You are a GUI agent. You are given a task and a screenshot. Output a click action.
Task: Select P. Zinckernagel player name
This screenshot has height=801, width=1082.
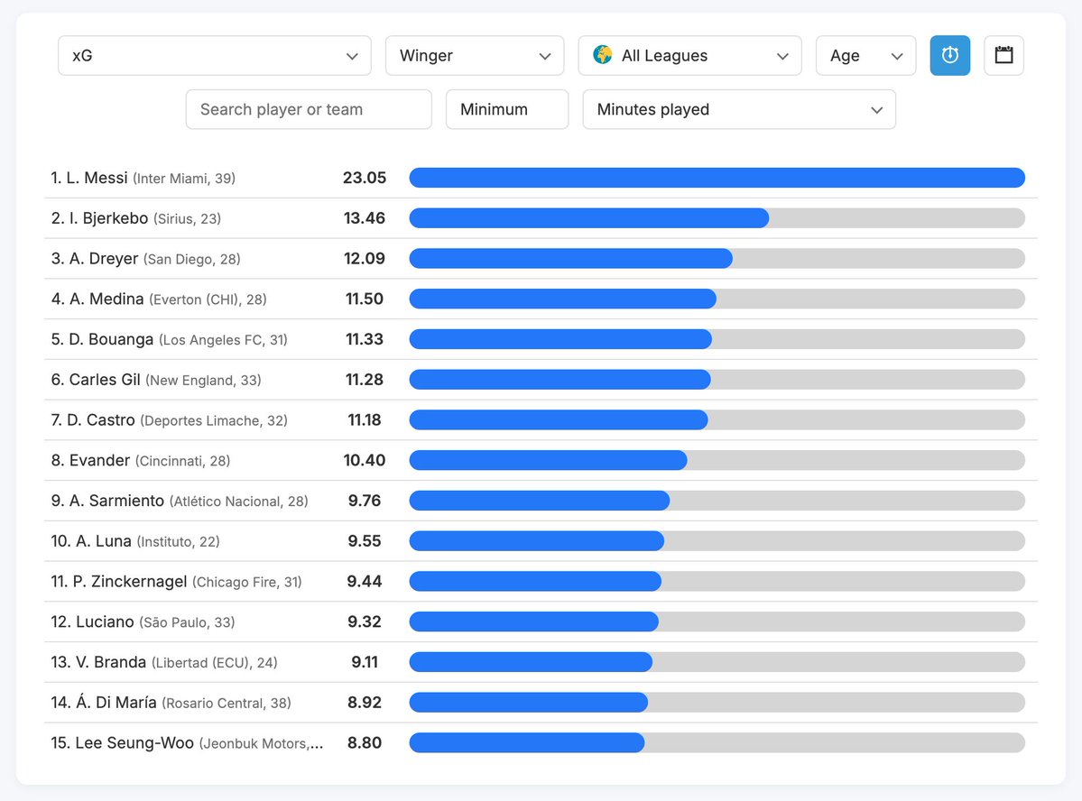130,582
